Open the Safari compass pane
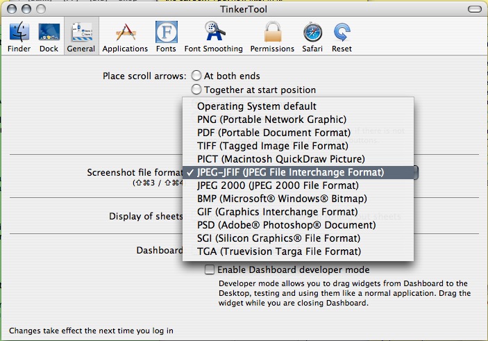 [312, 36]
